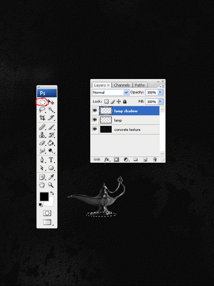Change screen mode button in toolbox

tap(47, 222)
